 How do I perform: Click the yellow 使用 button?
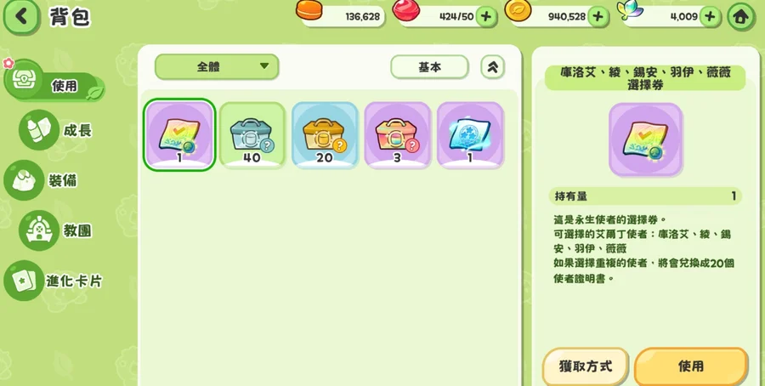tap(691, 366)
